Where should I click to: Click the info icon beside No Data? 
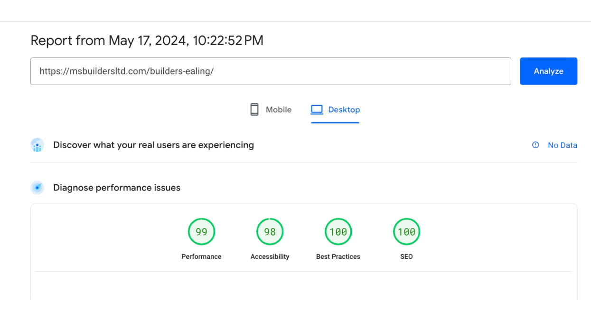pos(535,145)
